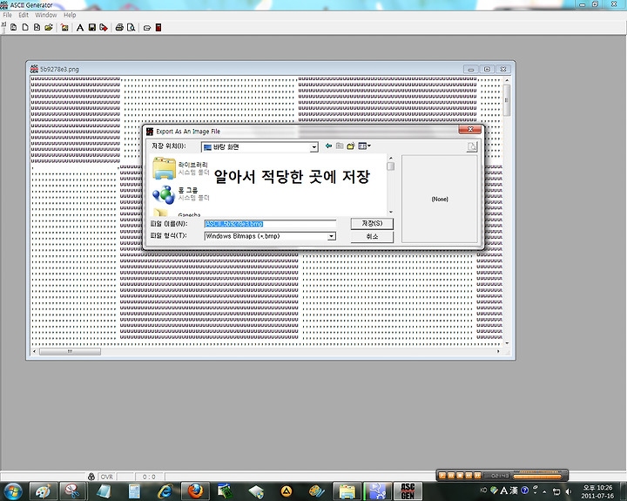Screen dimensions: 627x501
Task: Open the Edit menu
Action: pos(24,15)
